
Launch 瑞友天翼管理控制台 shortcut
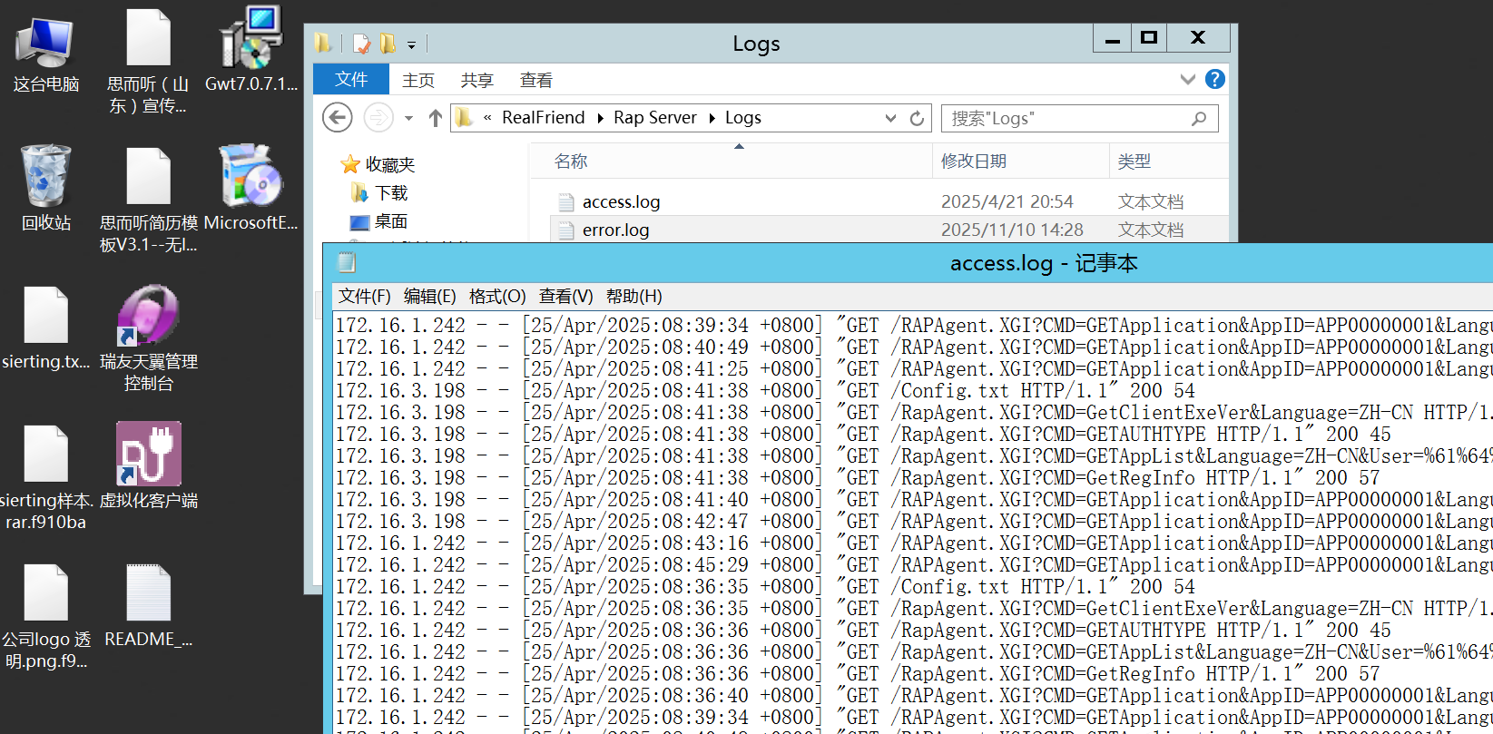tap(148, 338)
